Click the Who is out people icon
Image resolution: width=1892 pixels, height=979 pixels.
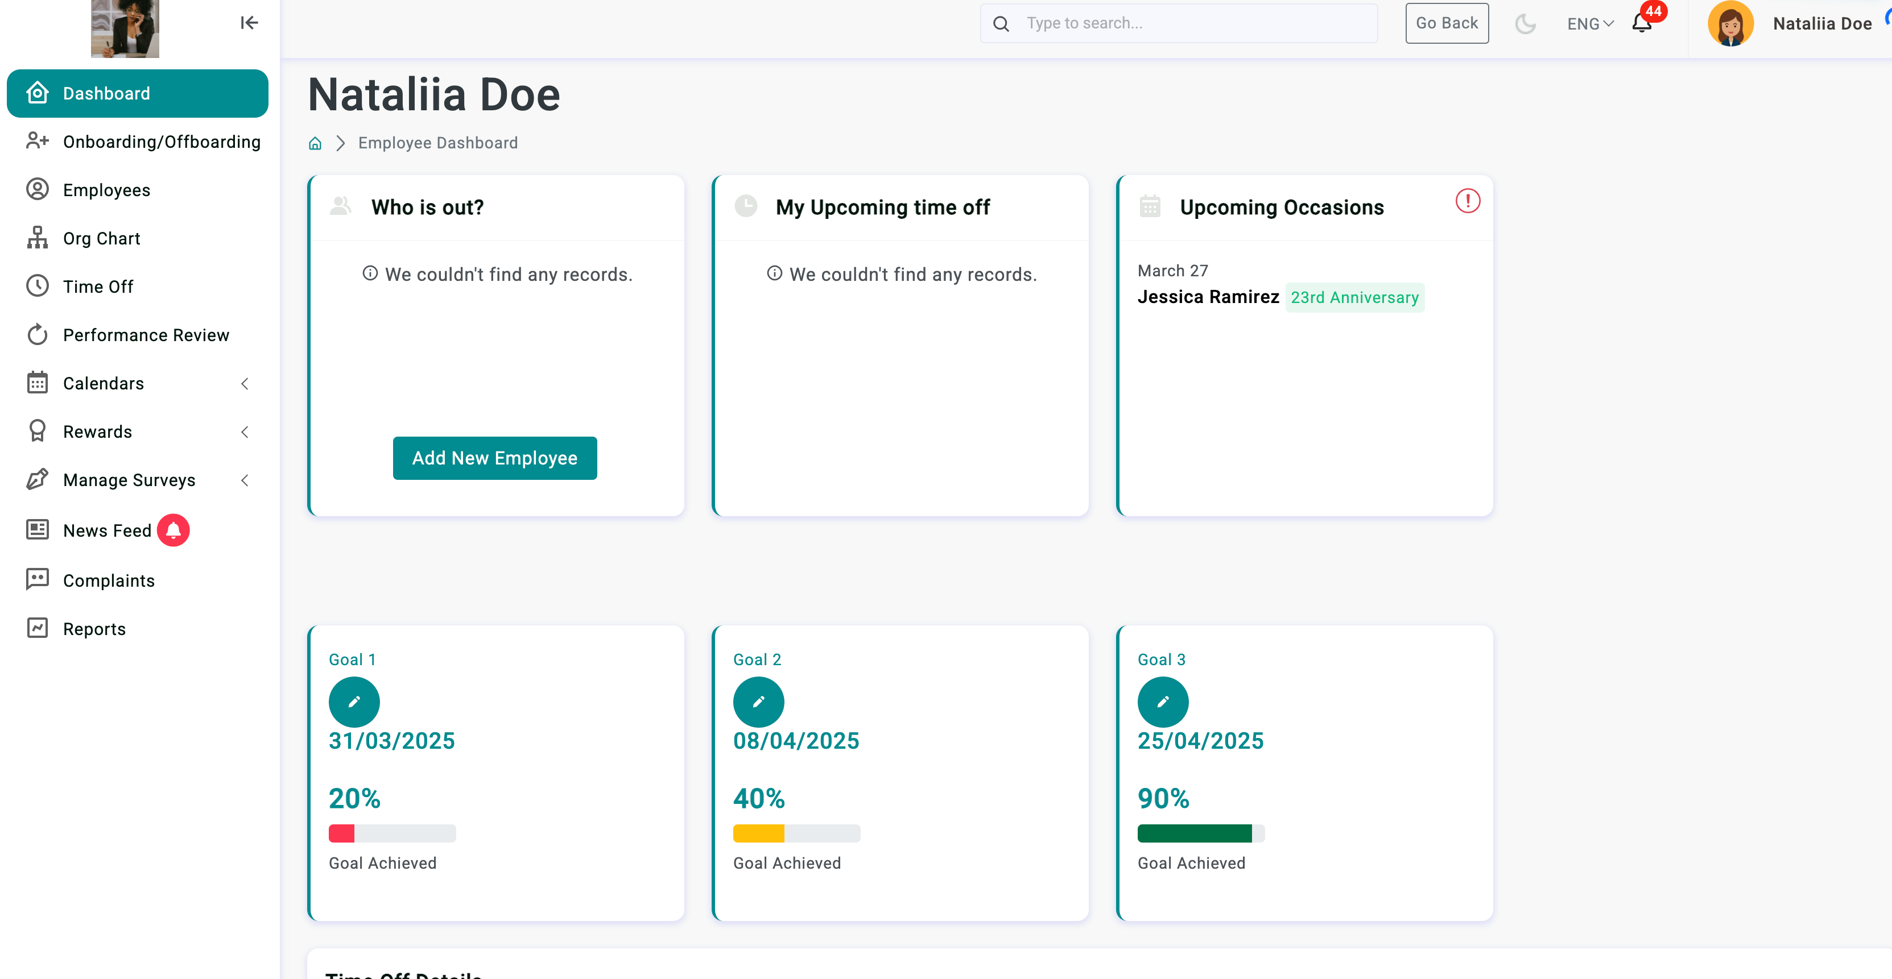(341, 206)
